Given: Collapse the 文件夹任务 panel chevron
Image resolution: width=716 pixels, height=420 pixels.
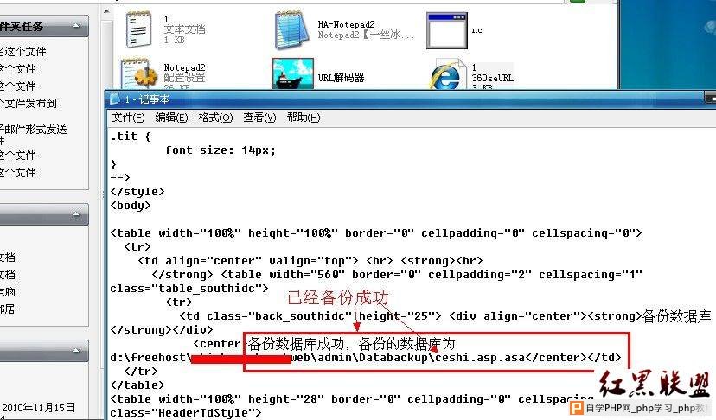Looking at the screenshot, I should pyautogui.click(x=76, y=26).
